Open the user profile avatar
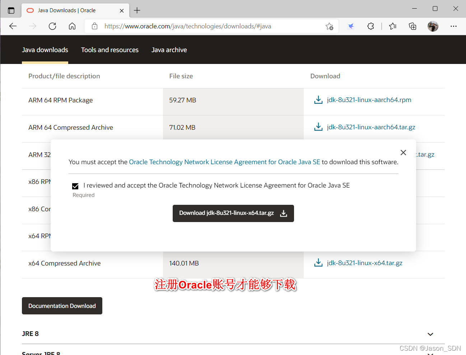 (433, 26)
